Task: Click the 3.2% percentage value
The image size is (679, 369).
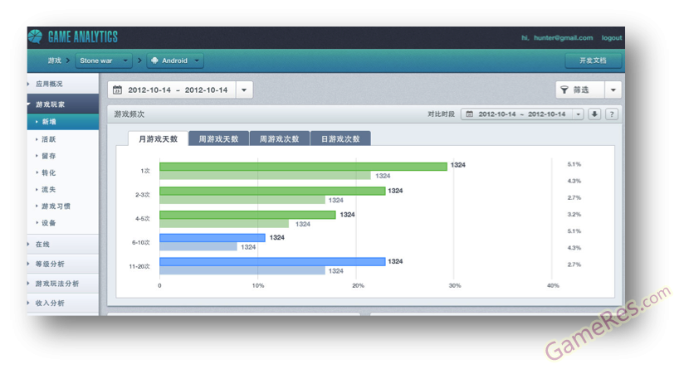Action: (x=574, y=215)
